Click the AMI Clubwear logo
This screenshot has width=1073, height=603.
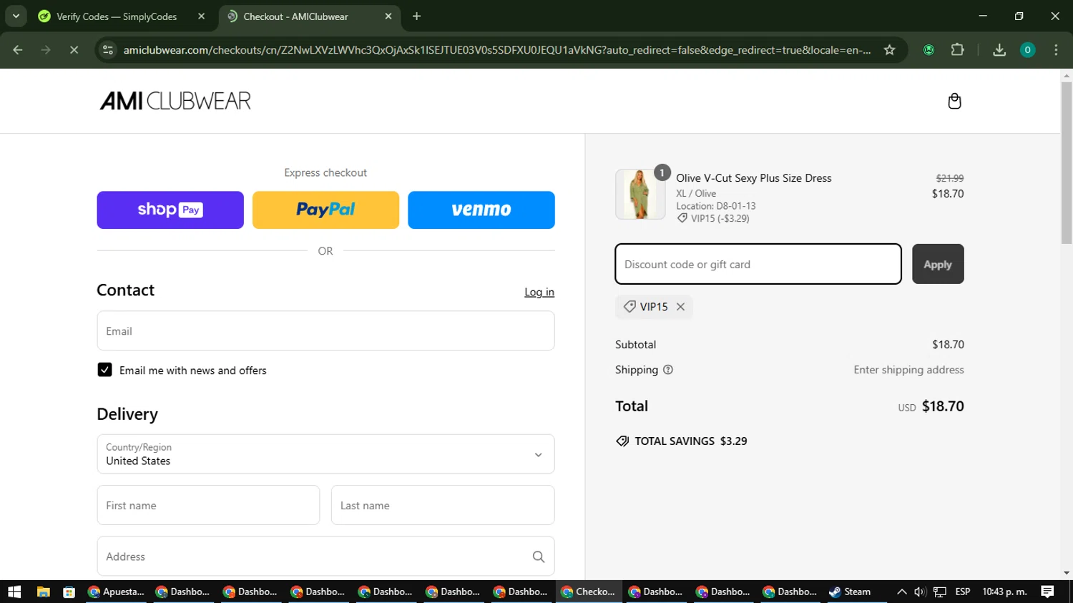(175, 101)
